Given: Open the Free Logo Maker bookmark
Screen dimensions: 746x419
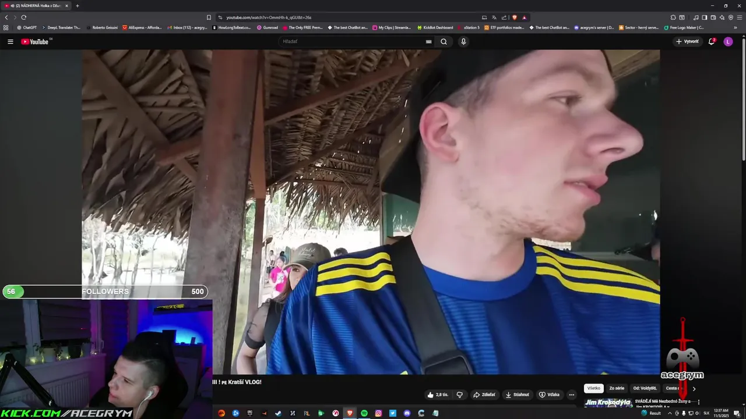Looking at the screenshot, I should click(684, 27).
